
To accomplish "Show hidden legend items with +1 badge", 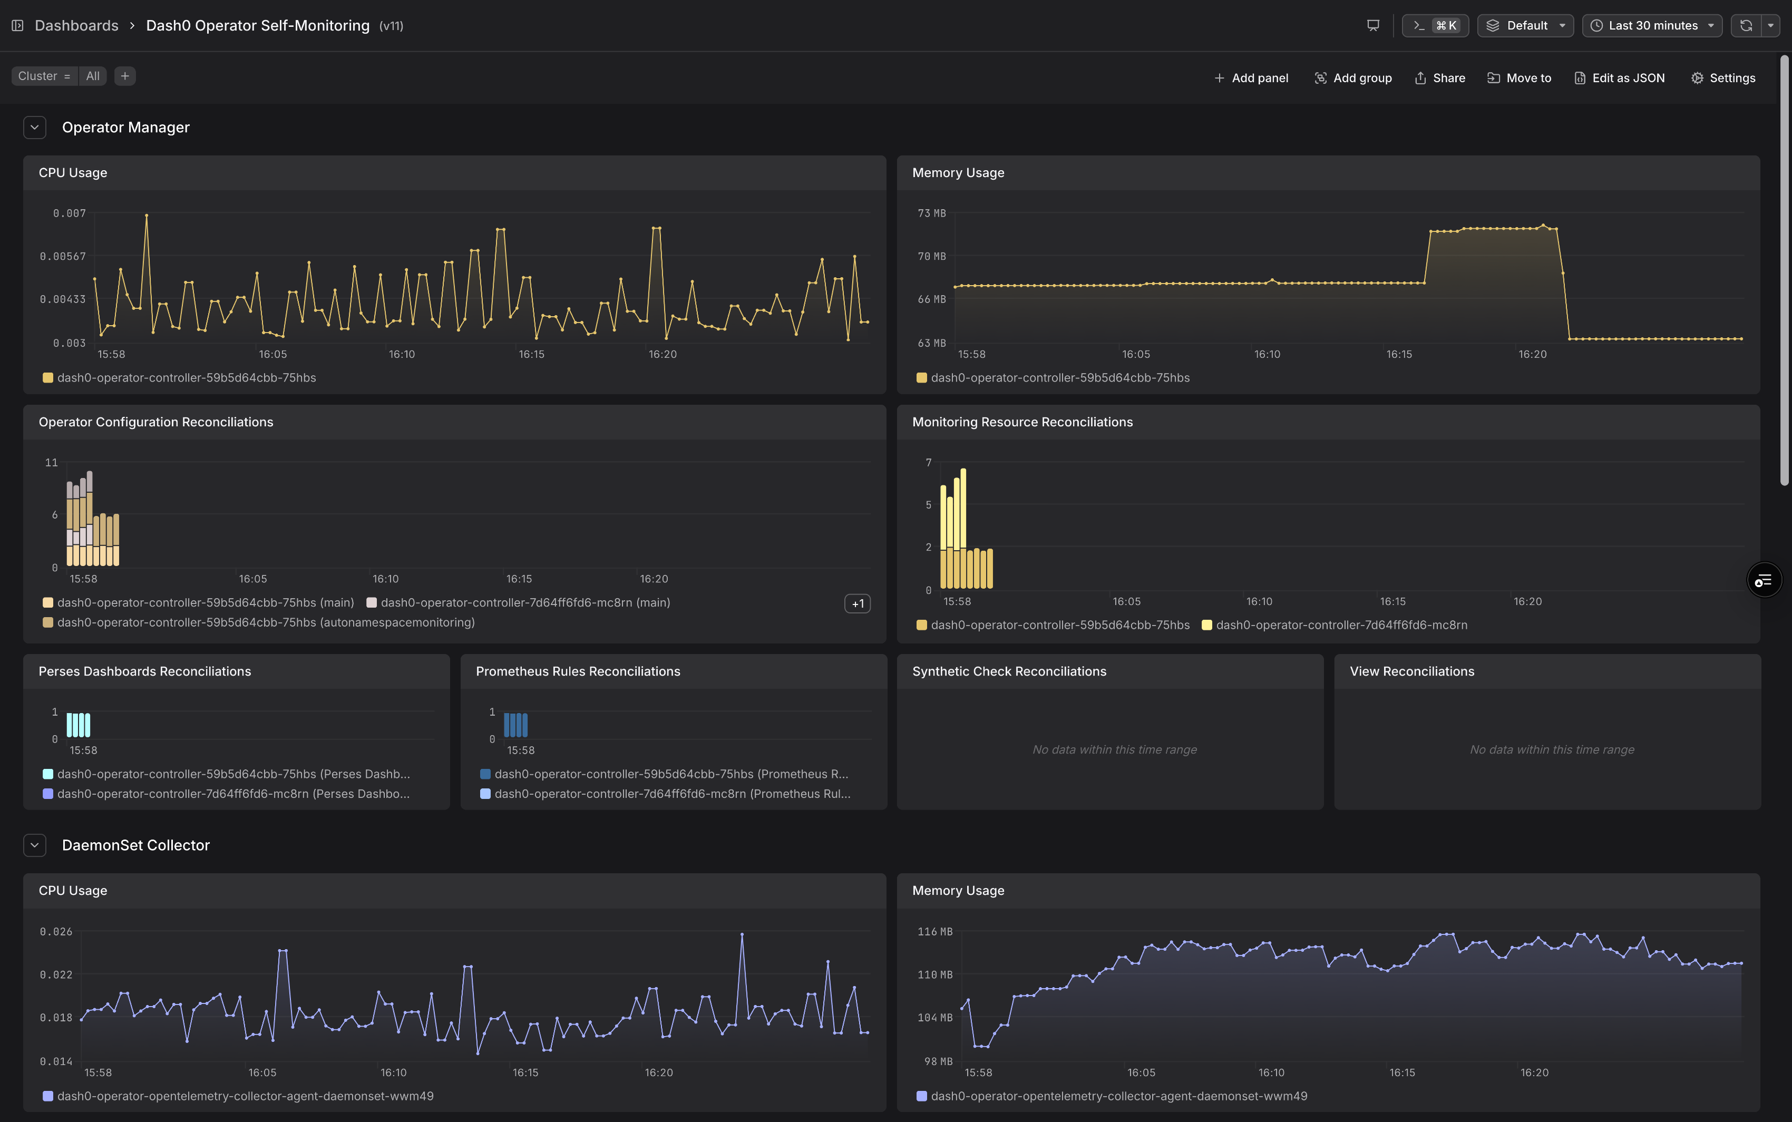I will pos(857,604).
